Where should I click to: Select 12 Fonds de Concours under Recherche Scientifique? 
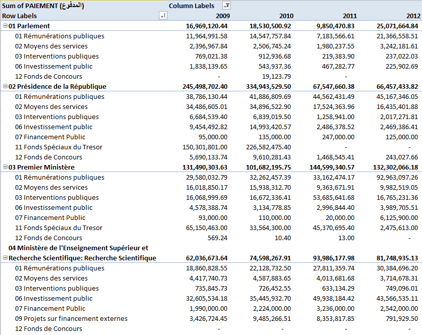click(x=48, y=329)
